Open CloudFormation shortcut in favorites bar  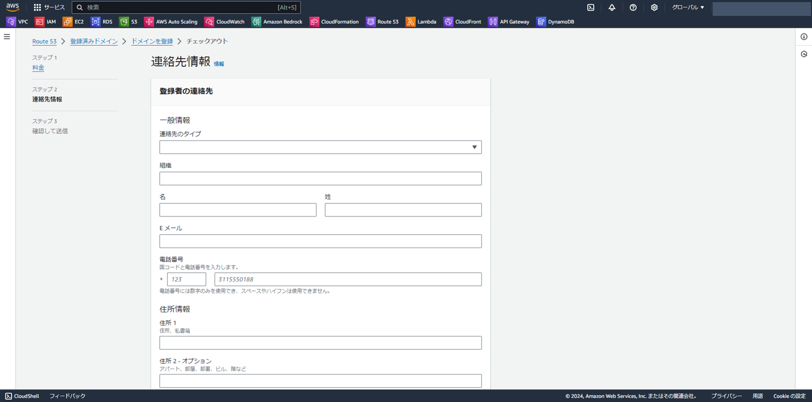[x=334, y=22]
